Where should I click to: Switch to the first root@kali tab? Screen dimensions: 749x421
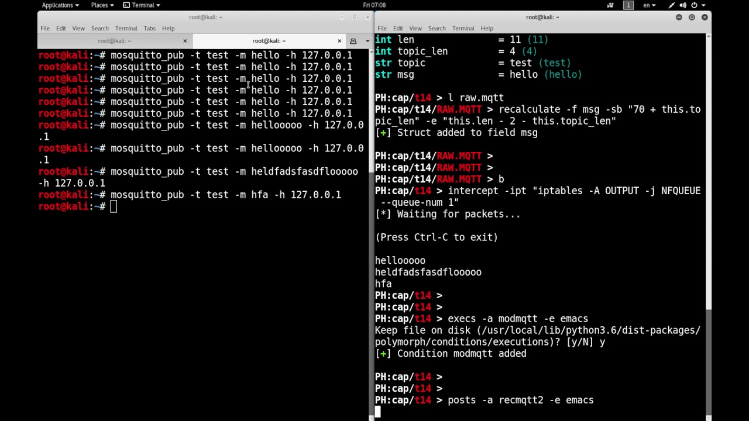[x=114, y=41]
